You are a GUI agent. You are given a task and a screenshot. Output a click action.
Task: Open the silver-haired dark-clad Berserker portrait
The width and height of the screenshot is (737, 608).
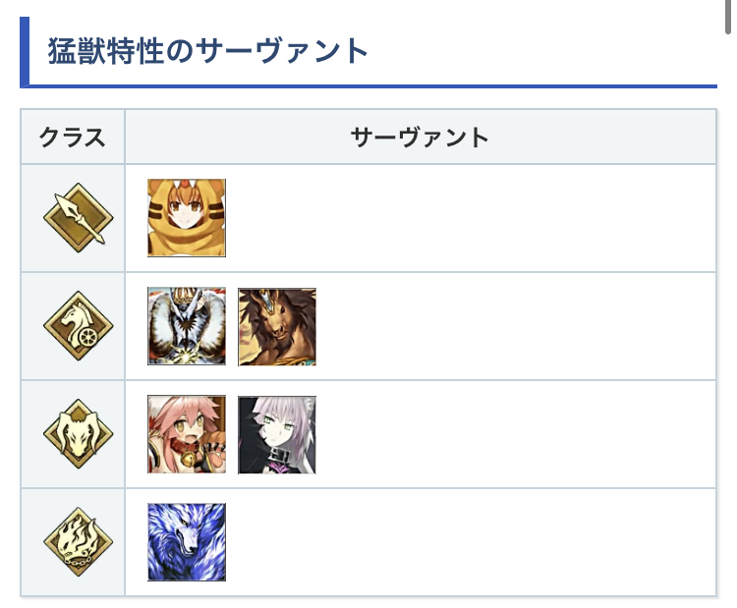277,434
